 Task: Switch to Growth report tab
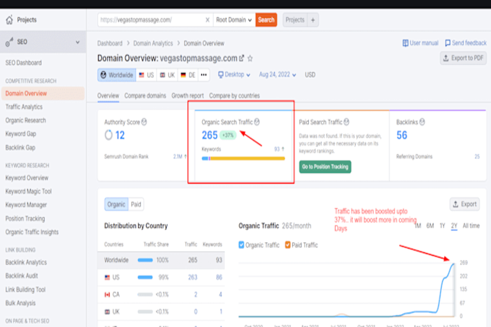point(187,96)
